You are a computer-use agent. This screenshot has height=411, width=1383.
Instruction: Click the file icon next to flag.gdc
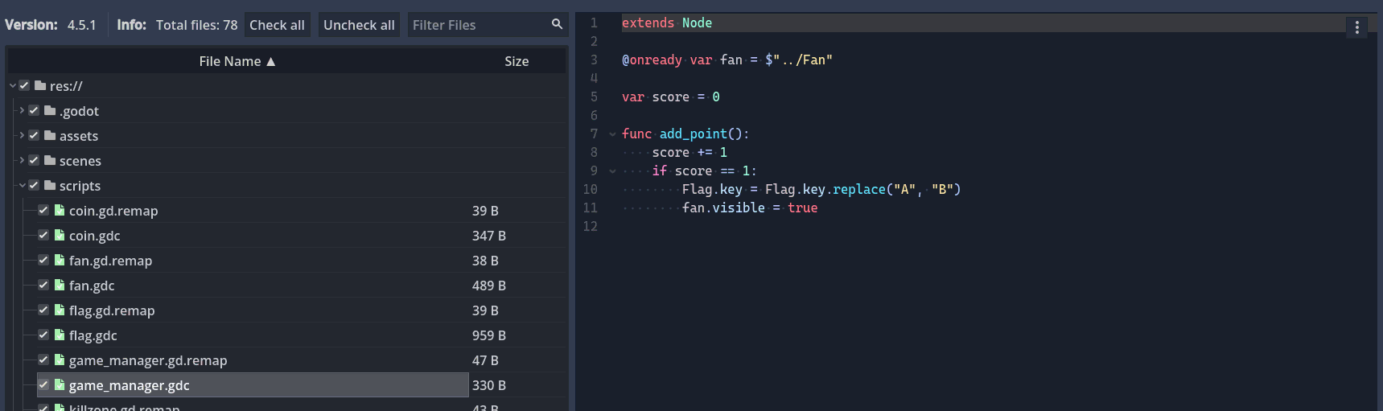point(60,335)
